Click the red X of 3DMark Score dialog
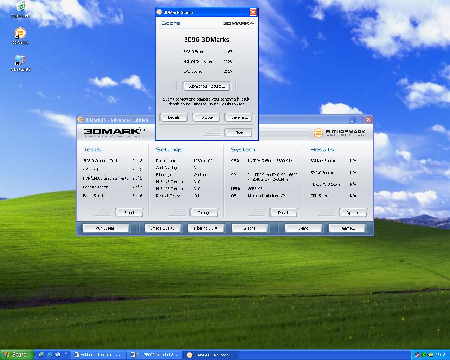 pyautogui.click(x=253, y=12)
